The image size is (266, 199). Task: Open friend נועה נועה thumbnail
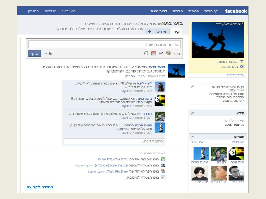pos(236,153)
